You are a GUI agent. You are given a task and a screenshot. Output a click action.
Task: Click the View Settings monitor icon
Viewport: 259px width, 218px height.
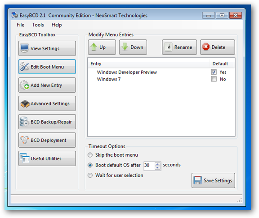pyautogui.click(x=24, y=48)
